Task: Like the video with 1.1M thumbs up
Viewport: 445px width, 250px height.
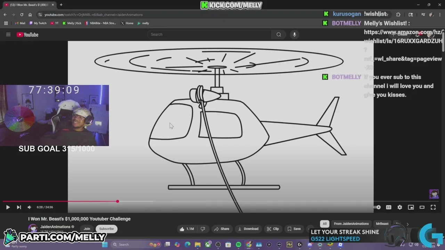Action: click(187, 229)
